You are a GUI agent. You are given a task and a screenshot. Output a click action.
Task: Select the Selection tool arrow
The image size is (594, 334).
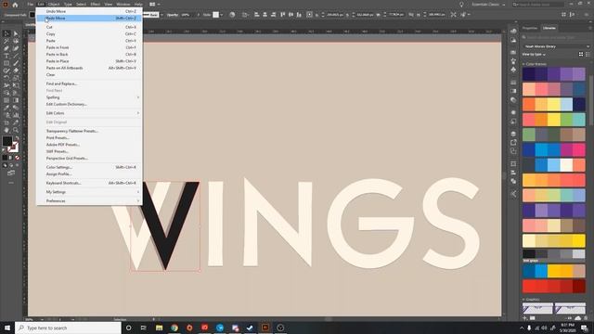point(6,33)
